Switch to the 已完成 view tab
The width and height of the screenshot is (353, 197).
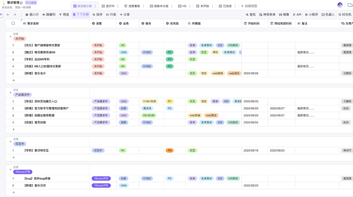(225, 6)
